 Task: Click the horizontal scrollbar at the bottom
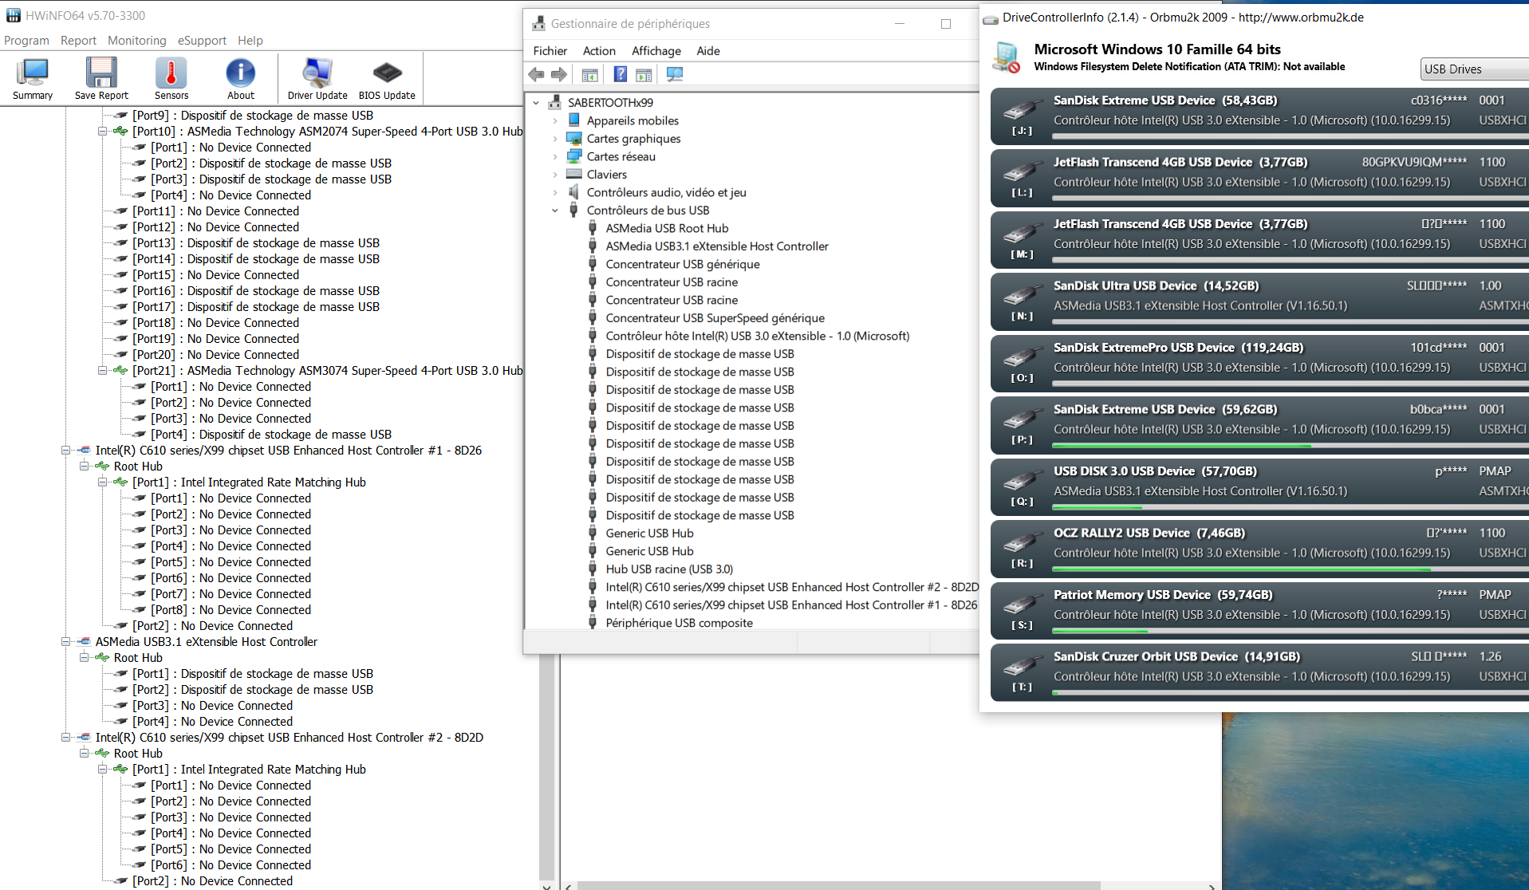tap(839, 886)
